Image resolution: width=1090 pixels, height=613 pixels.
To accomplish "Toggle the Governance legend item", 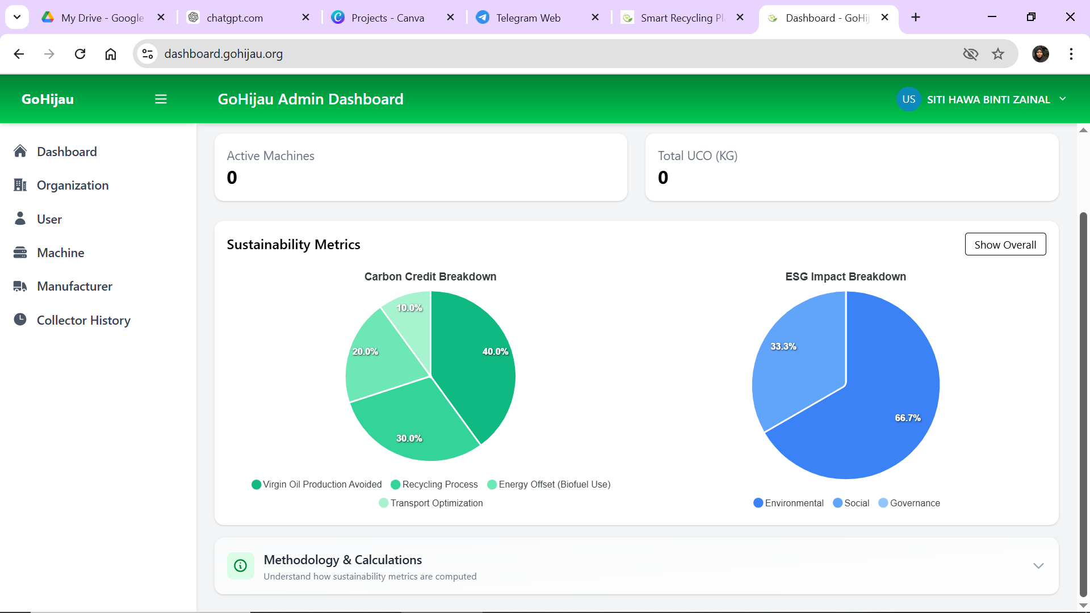I will click(x=909, y=503).
